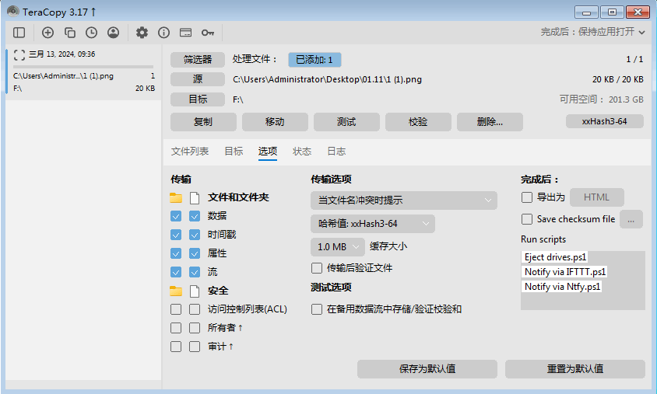The height and width of the screenshot is (394, 657).
Task: Click file icon beside 安全
Action: (x=195, y=291)
